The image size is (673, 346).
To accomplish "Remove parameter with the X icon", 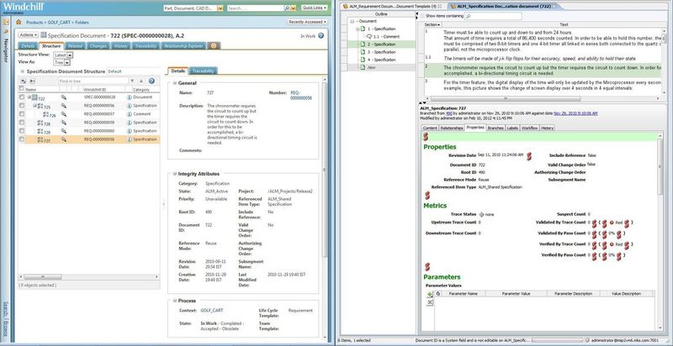I will (x=430, y=302).
